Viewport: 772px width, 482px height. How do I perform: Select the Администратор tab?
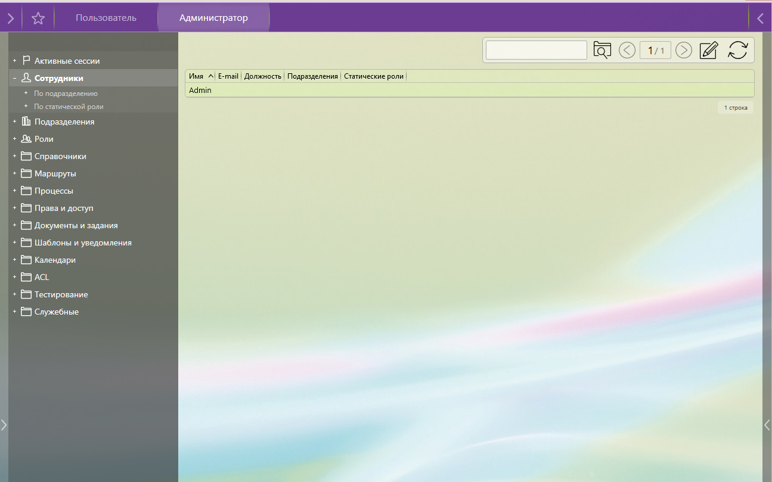[213, 18]
